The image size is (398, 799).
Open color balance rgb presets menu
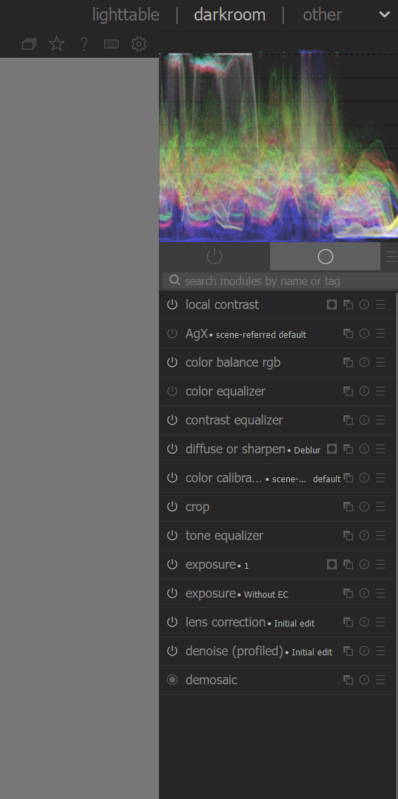point(380,363)
